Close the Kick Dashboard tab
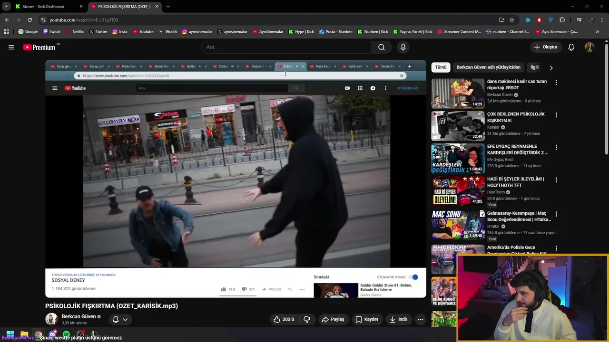 81,7
